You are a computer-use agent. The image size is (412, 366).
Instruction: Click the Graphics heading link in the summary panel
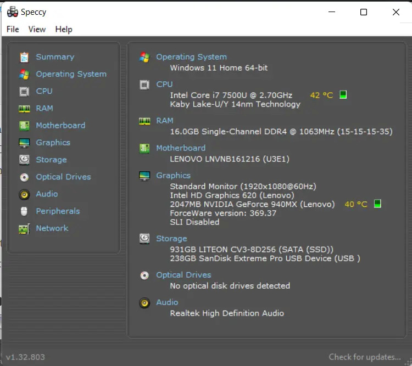click(x=173, y=176)
